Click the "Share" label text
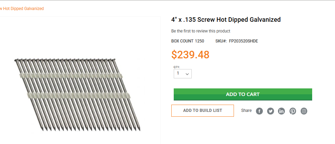 pyautogui.click(x=246, y=111)
